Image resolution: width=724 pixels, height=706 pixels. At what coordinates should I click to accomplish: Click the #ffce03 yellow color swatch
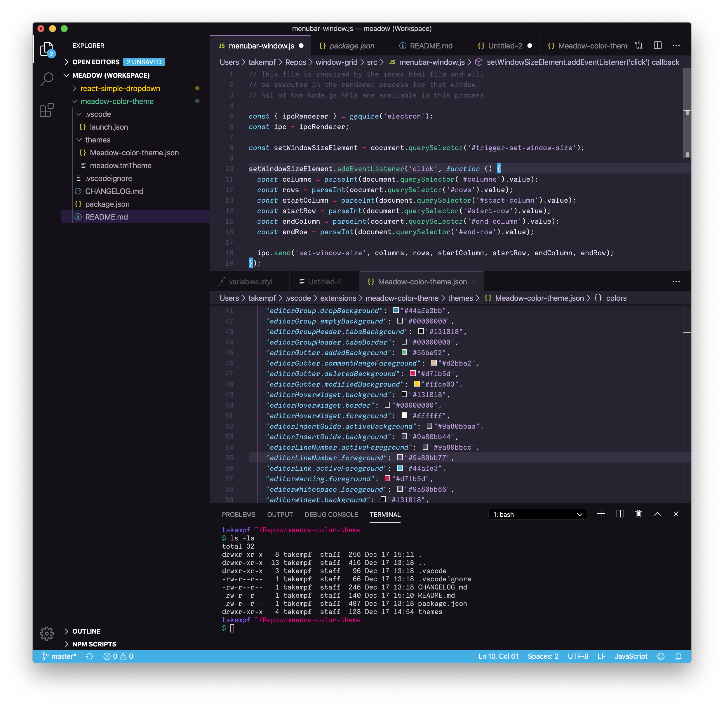click(x=417, y=384)
